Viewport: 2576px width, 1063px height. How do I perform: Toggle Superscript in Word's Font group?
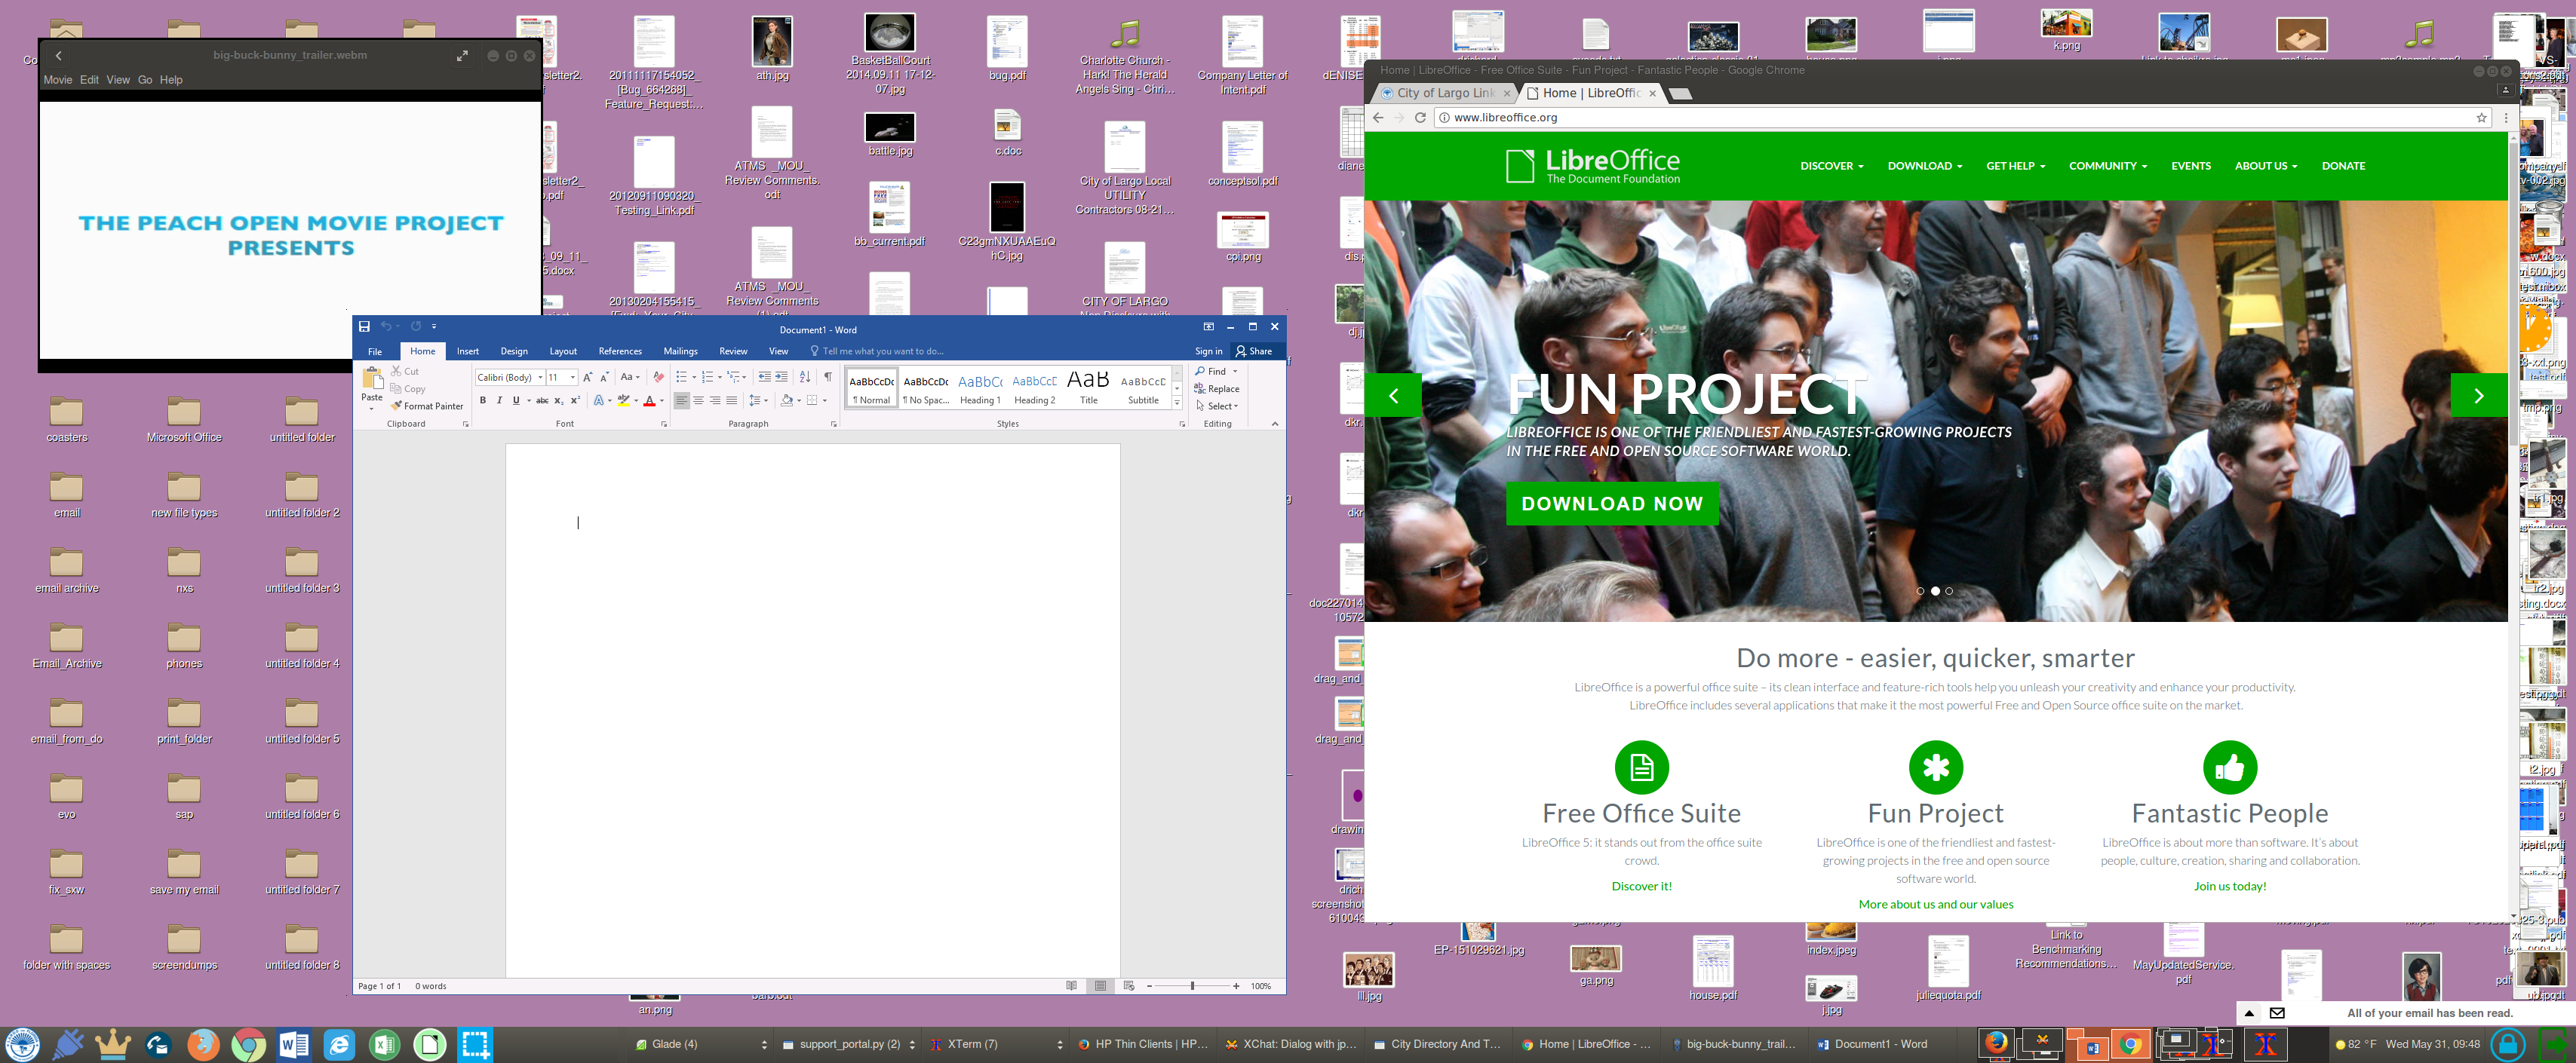[x=575, y=400]
